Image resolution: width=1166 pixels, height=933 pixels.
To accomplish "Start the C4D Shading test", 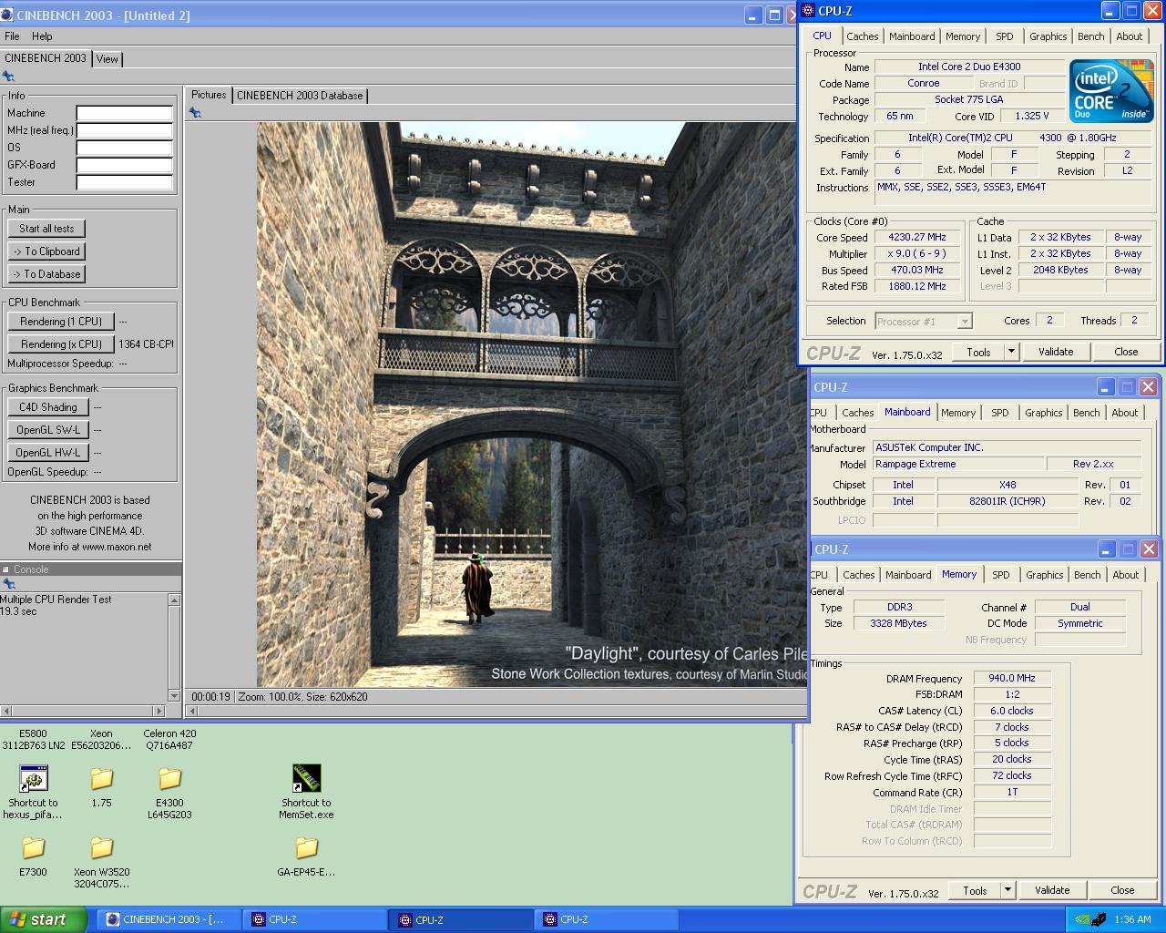I will [48, 407].
